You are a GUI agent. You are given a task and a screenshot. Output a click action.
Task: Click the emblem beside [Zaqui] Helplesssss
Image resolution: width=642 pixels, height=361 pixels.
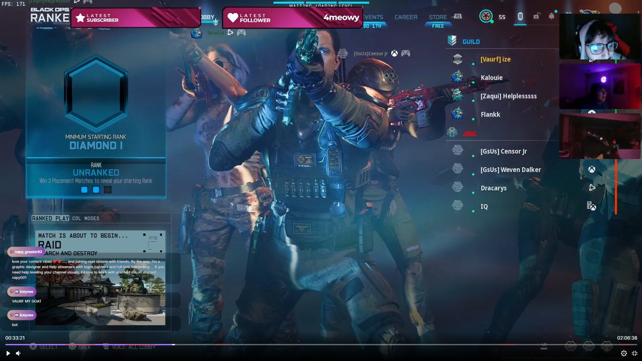click(457, 95)
